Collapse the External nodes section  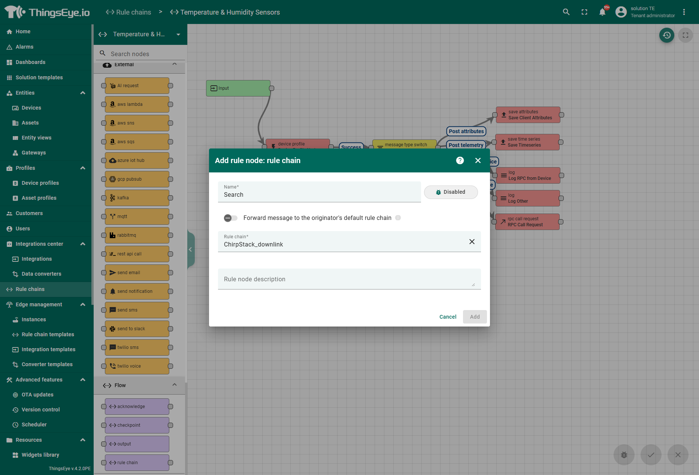[174, 64]
